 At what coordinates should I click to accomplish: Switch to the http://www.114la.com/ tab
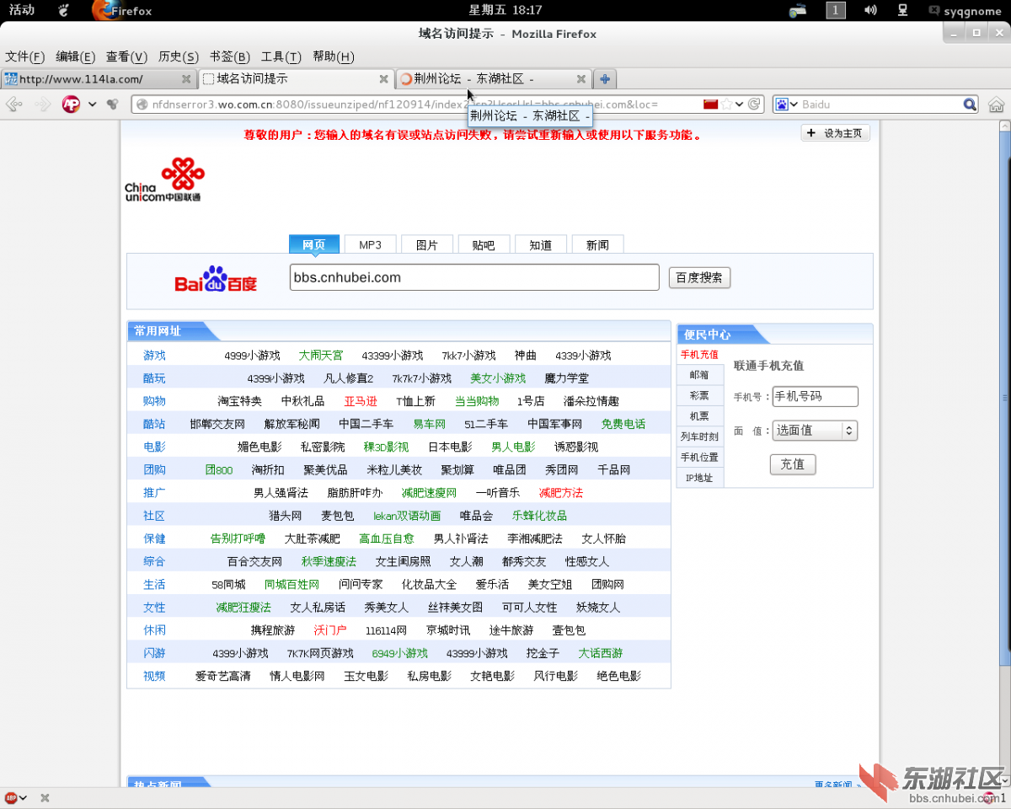[99, 79]
